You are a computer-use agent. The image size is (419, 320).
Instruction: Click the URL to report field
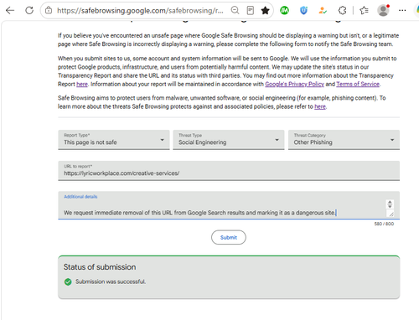click(229, 171)
